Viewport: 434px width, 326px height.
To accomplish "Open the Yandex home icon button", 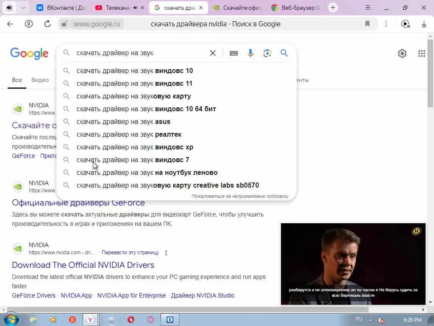I will pos(28,24).
